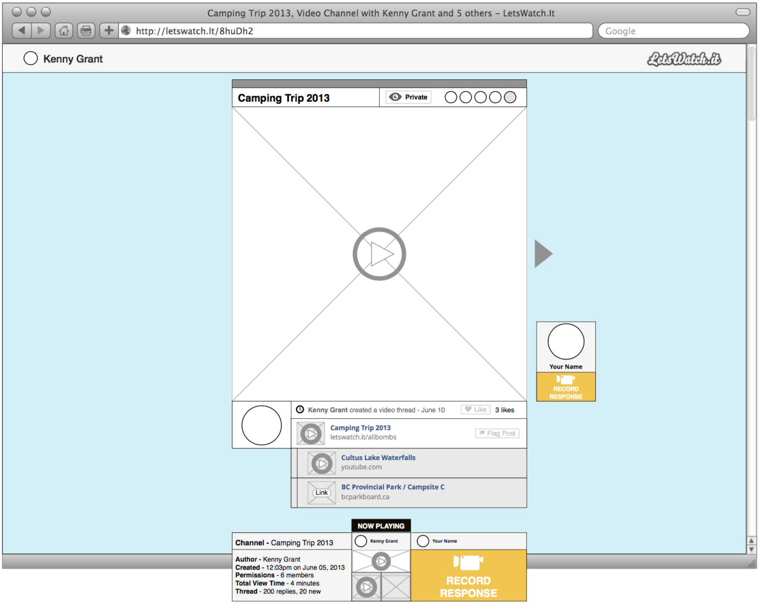Open the Cultus Lake Waterfalls link

tap(378, 458)
